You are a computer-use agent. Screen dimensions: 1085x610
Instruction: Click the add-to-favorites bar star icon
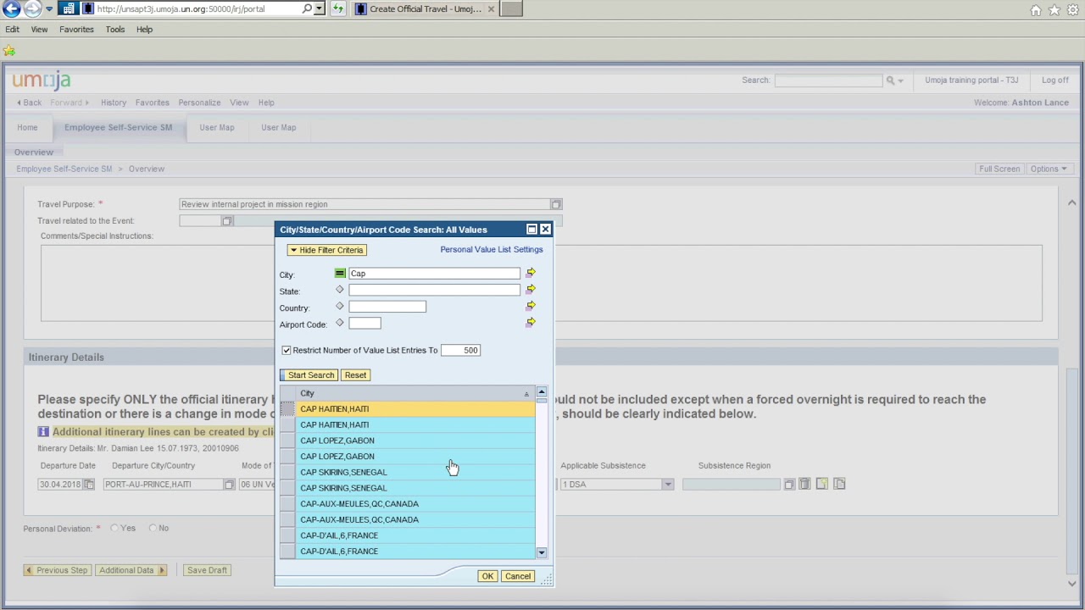point(9,51)
